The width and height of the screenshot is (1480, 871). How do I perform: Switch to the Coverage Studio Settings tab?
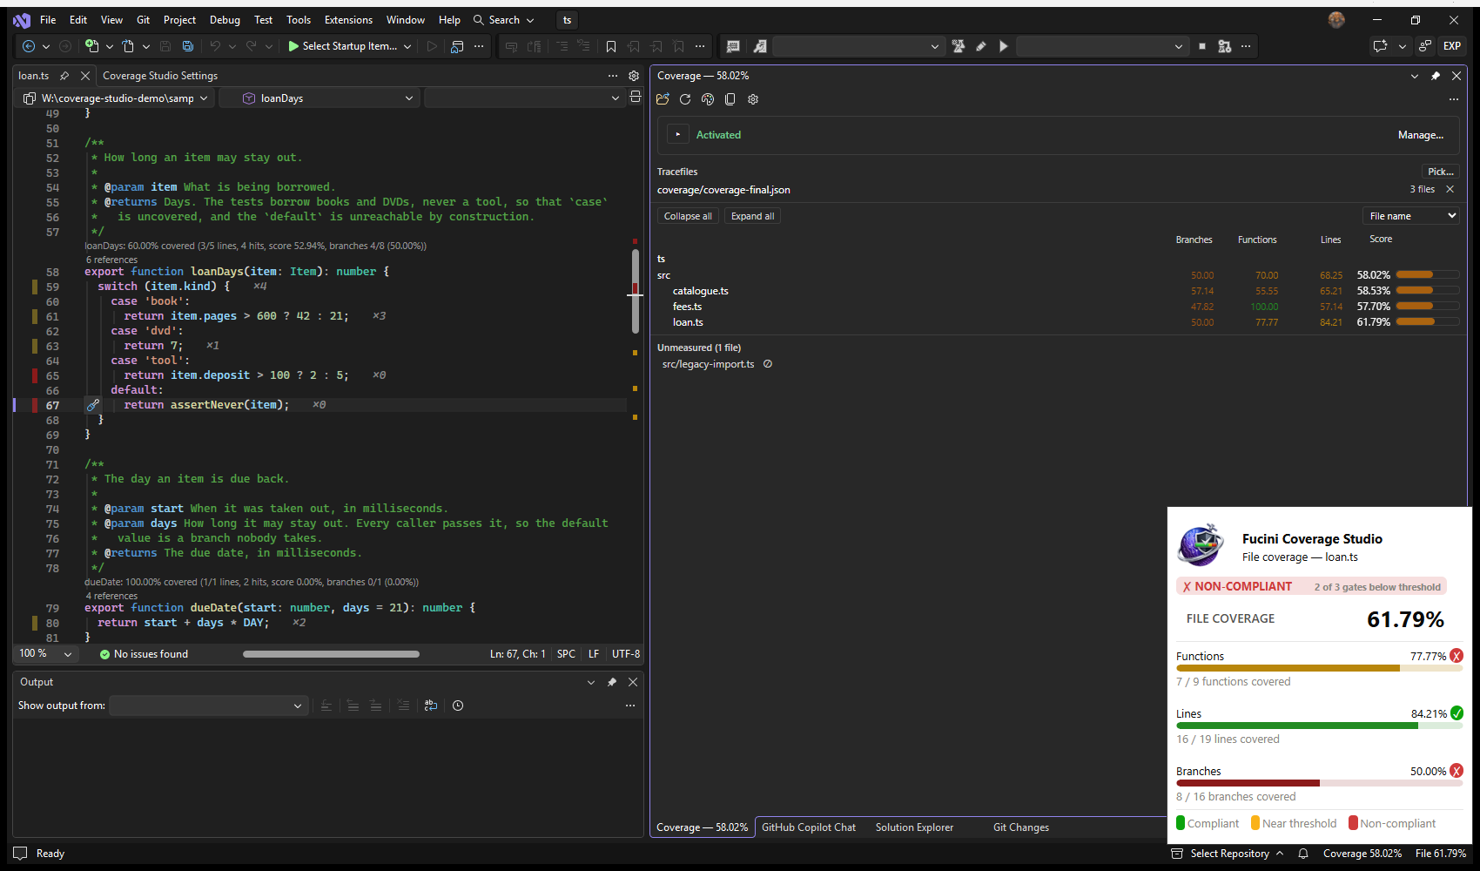pos(160,76)
